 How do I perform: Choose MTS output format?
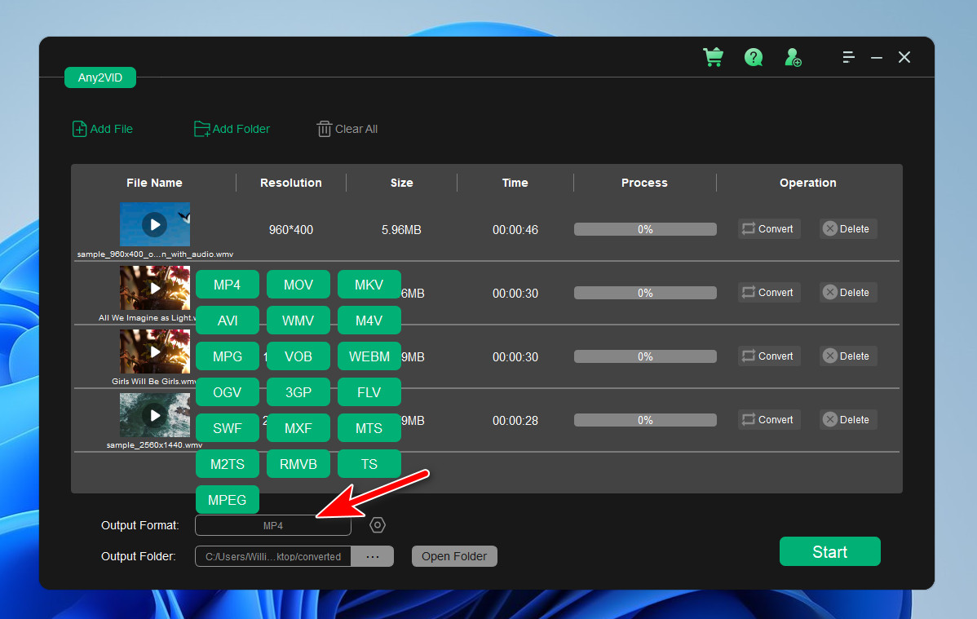[369, 428]
